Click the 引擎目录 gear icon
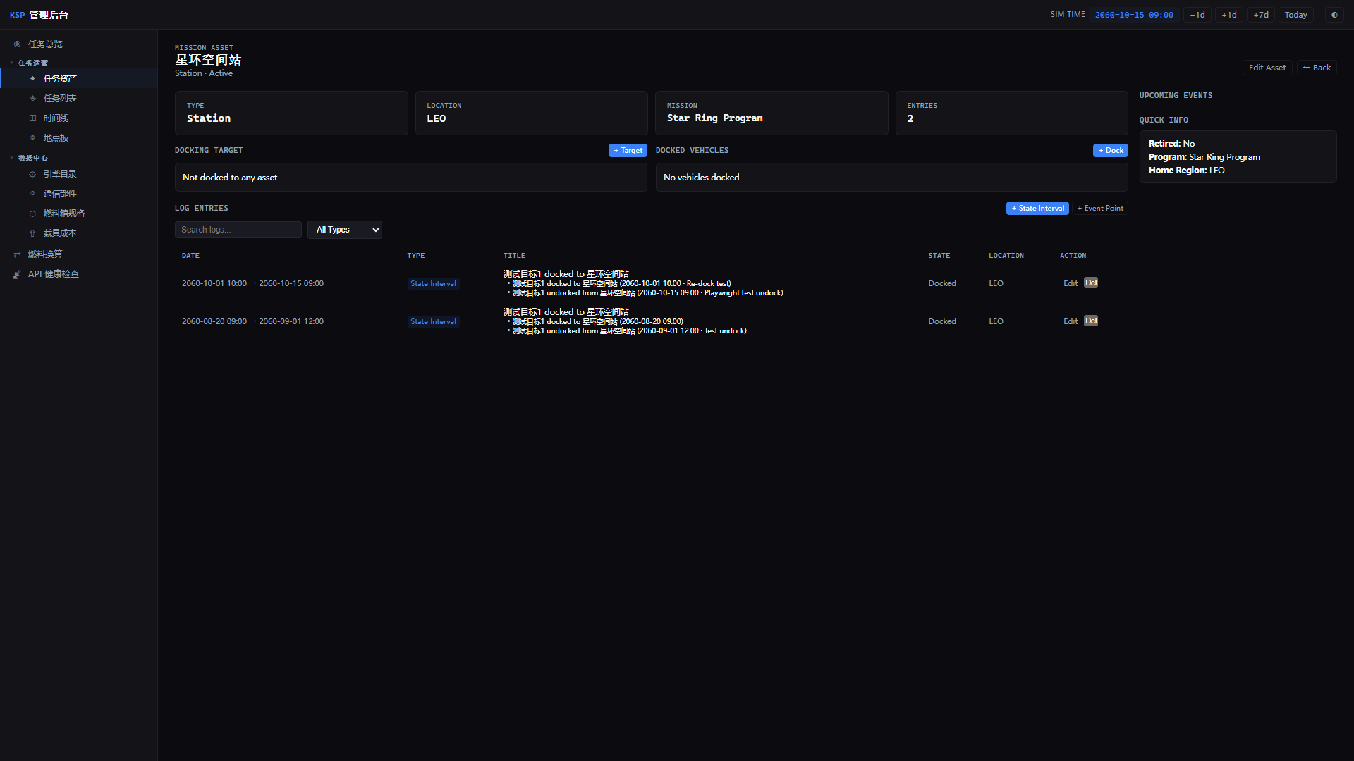This screenshot has width=1354, height=761. [32, 174]
